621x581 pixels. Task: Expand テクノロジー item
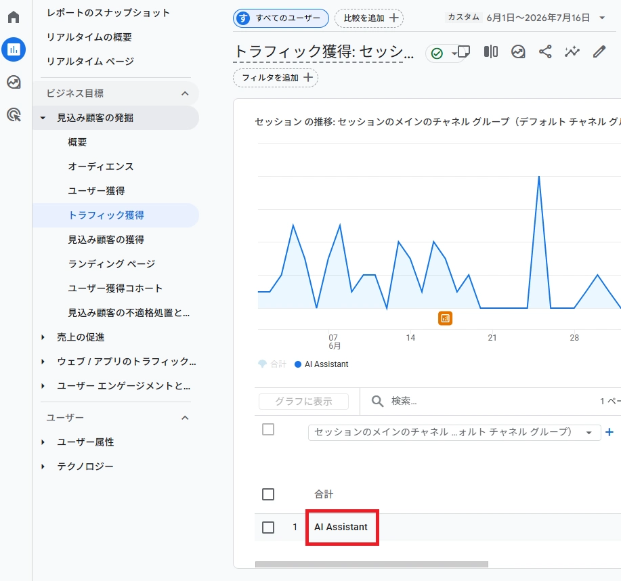tap(43, 467)
